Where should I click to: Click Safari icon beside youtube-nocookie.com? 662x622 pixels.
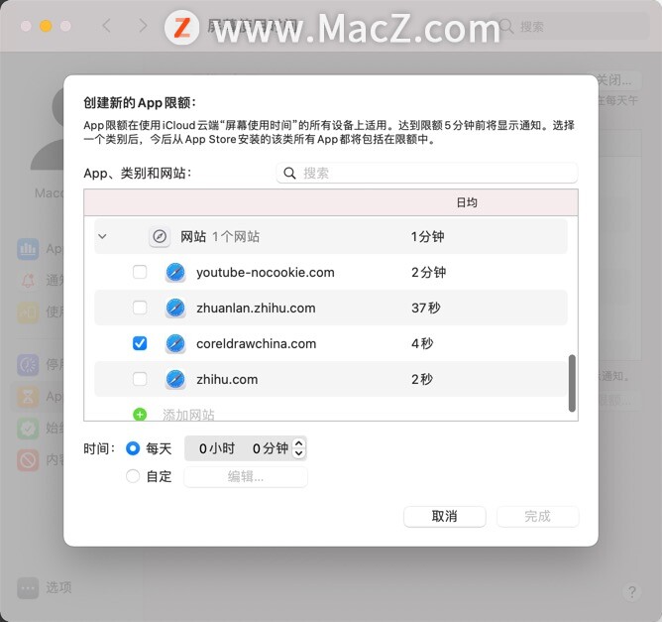(175, 272)
